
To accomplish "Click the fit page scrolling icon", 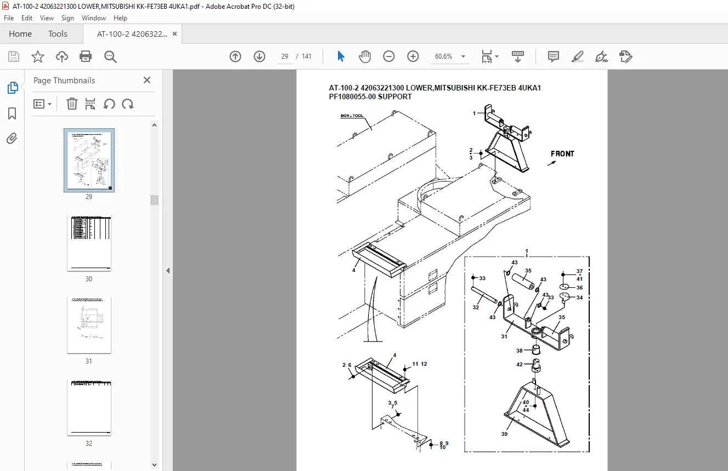I will (487, 56).
